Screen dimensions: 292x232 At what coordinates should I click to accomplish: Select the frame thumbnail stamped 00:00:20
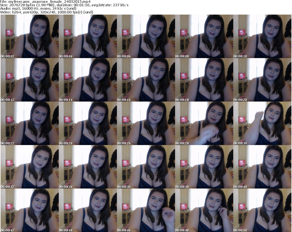pos(262,80)
